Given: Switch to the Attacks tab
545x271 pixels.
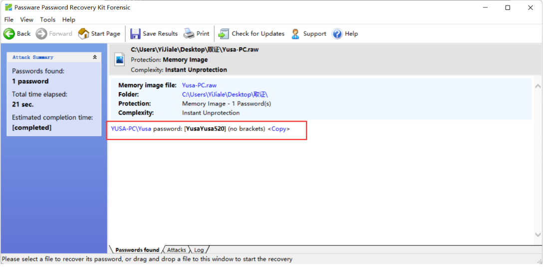Looking at the screenshot, I should [x=177, y=250].
